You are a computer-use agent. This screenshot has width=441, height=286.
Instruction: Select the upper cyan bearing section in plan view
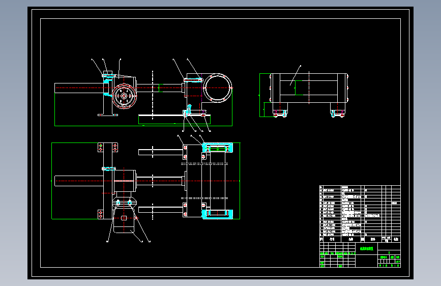(x=217, y=148)
